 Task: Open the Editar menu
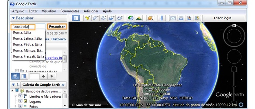[33, 11]
